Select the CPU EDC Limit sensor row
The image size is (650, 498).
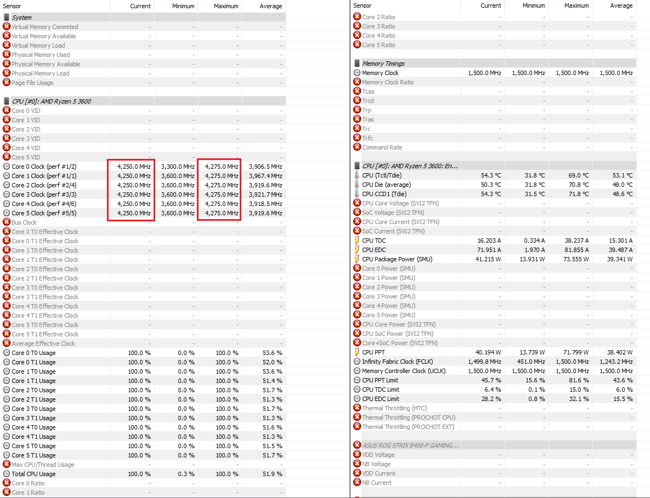click(381, 399)
